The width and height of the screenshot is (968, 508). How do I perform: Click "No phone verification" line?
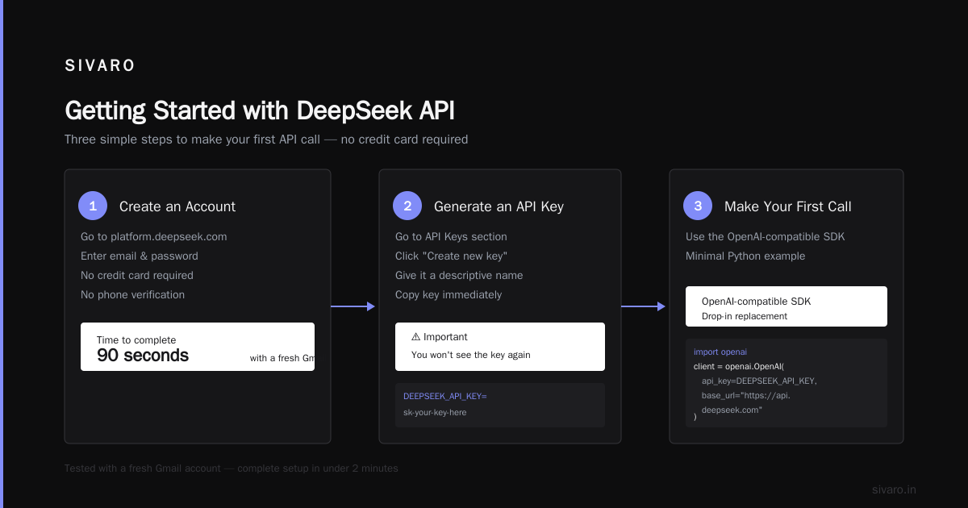point(132,294)
